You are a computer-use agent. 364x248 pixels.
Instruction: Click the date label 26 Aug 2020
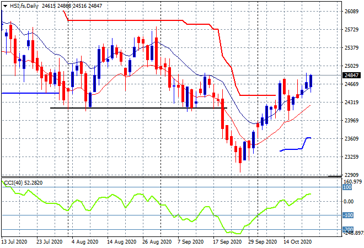[x=157, y=242]
